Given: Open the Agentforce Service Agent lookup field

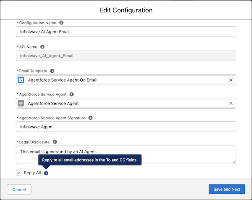Looking at the screenshot, I should [126, 103].
